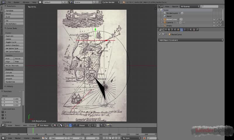Add a new screen layout
234x140 pixels.
(63, 2)
